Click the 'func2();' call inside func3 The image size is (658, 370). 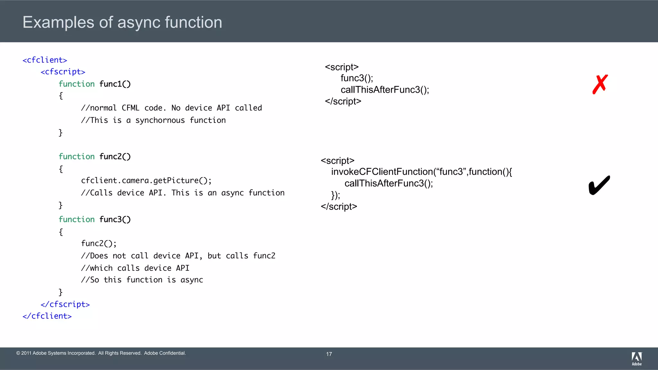(99, 244)
